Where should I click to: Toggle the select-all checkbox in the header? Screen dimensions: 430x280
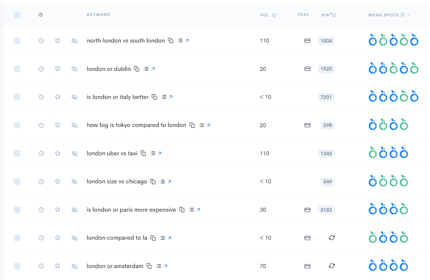(17, 15)
